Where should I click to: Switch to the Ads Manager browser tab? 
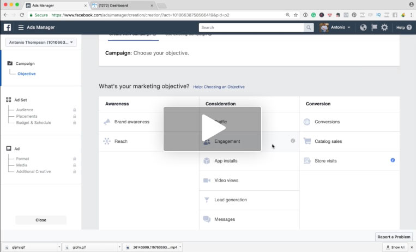pyautogui.click(x=56, y=5)
